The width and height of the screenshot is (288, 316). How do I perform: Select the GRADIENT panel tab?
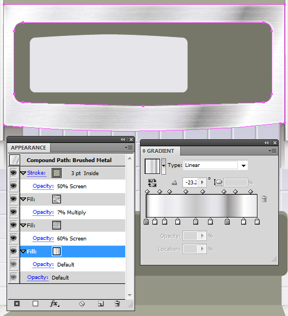tap(161, 151)
